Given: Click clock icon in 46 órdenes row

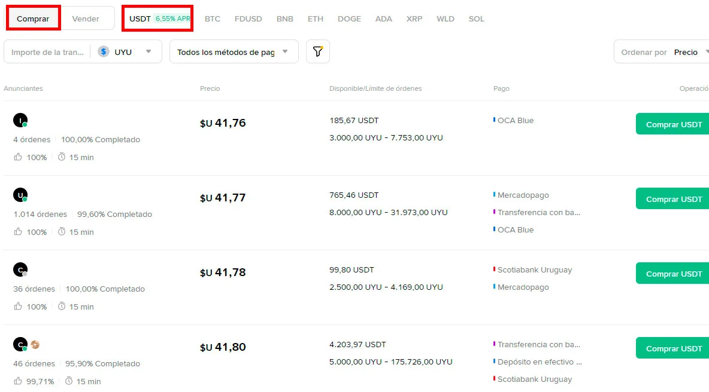Looking at the screenshot, I should point(69,381).
